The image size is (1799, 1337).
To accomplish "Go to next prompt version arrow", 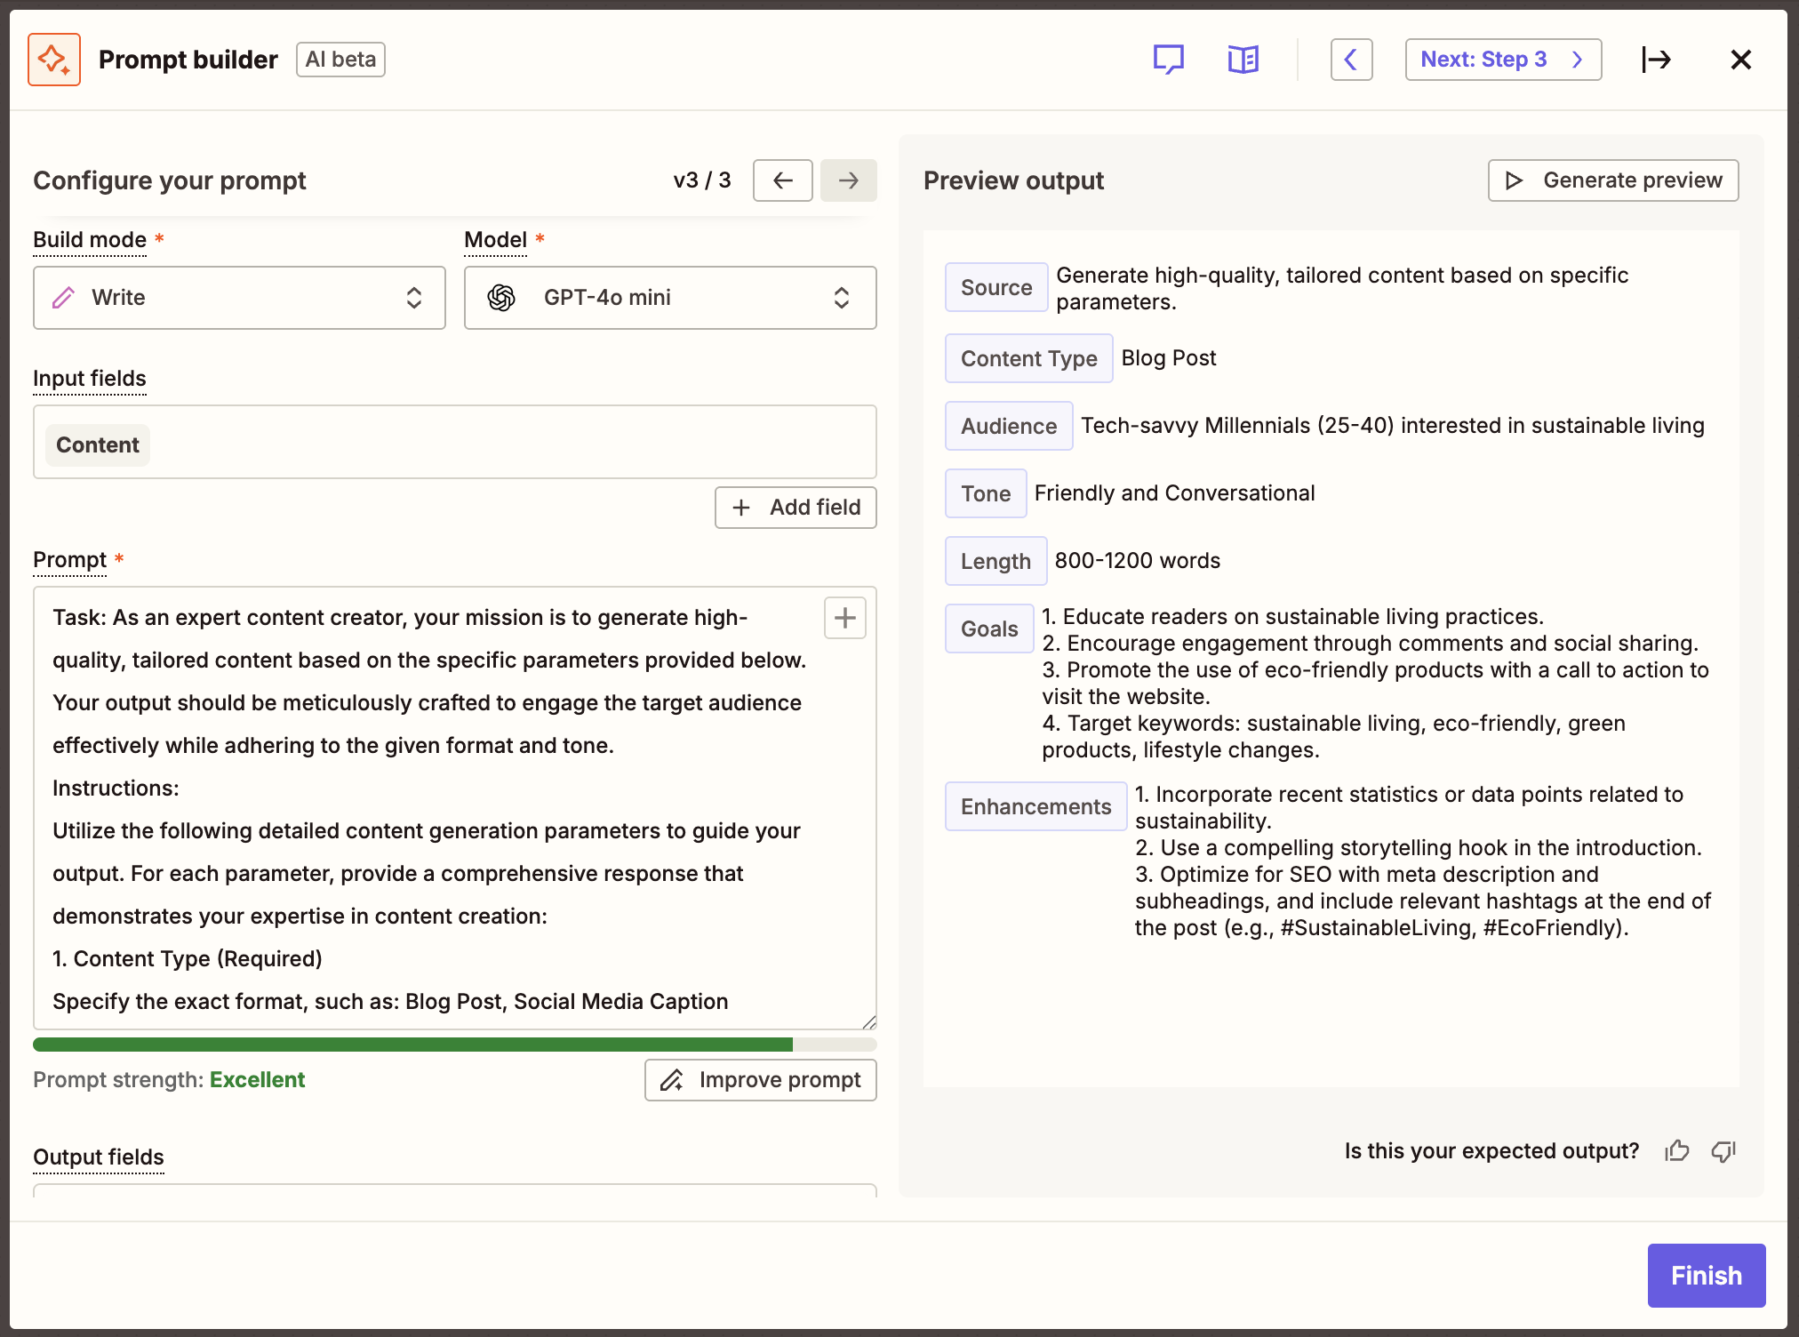I will 848,180.
